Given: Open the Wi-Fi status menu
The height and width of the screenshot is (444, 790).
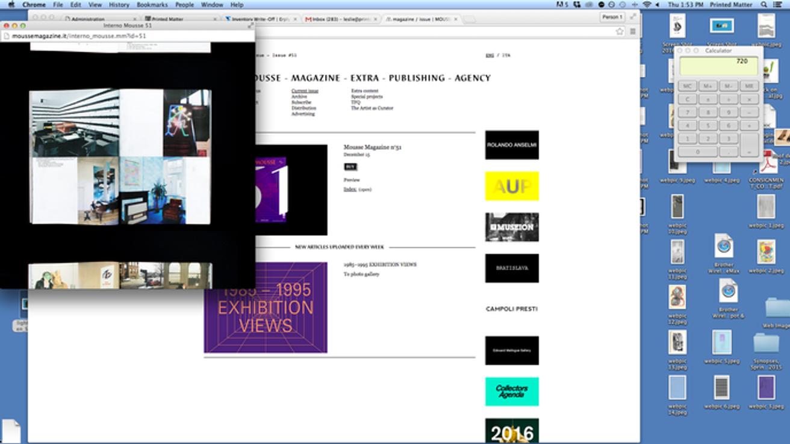Looking at the screenshot, I should [647, 4].
